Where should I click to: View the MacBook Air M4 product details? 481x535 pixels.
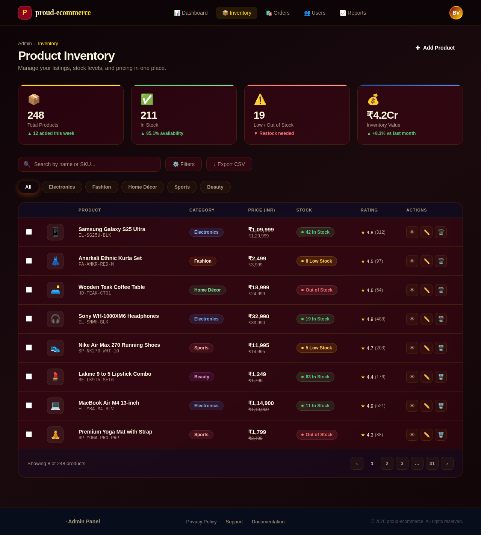(412, 406)
